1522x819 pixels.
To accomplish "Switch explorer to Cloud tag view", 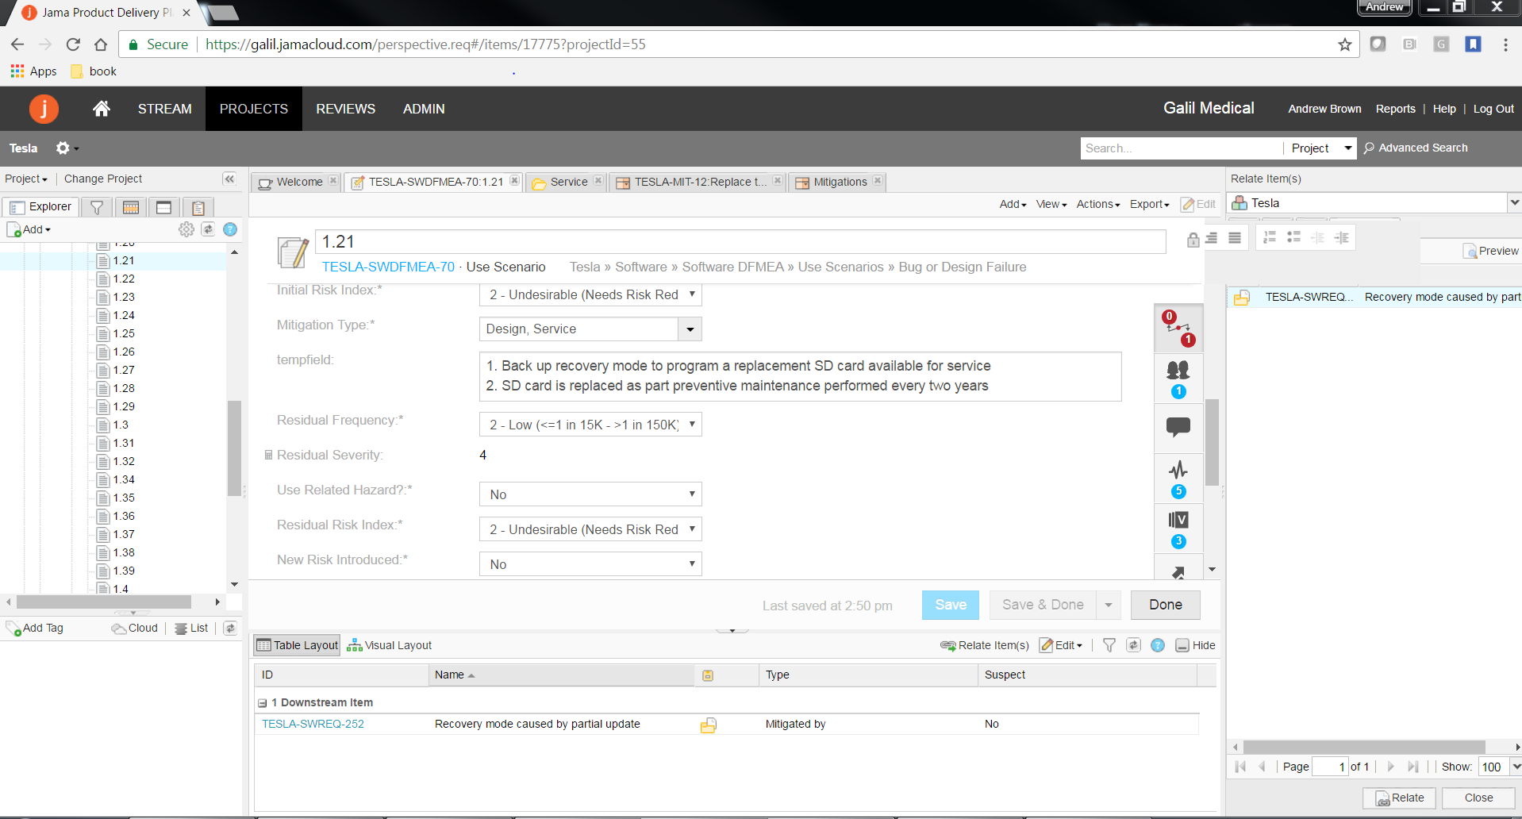I will click(135, 628).
